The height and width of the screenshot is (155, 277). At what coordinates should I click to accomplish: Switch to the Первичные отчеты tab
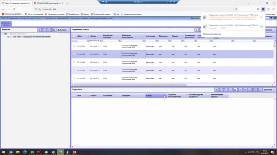click(6, 24)
